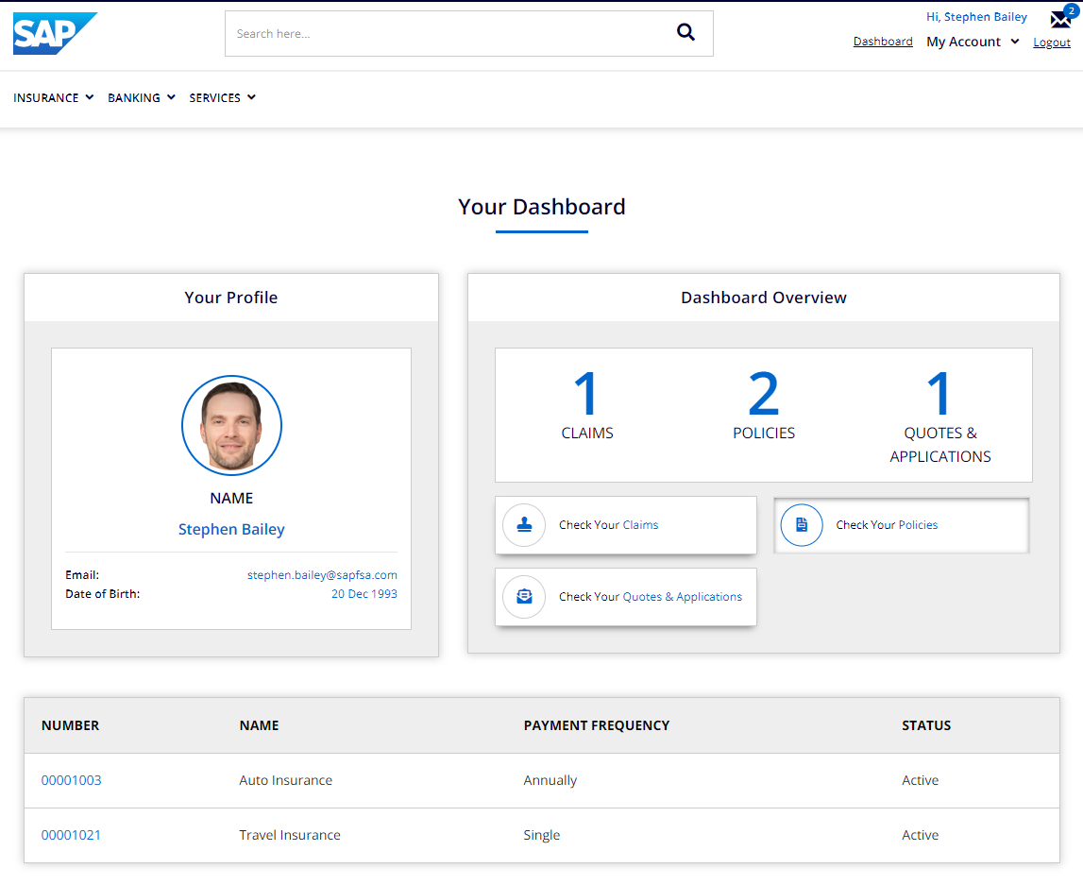Click Check Your Quotes & Applications button
The image size is (1083, 885).
coord(626,597)
